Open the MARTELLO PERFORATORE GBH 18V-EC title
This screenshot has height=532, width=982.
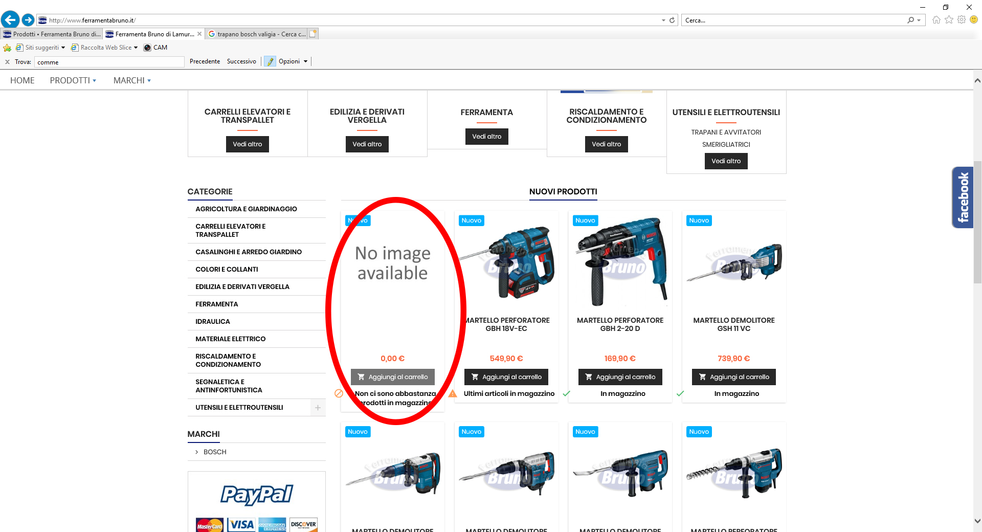[x=506, y=325]
